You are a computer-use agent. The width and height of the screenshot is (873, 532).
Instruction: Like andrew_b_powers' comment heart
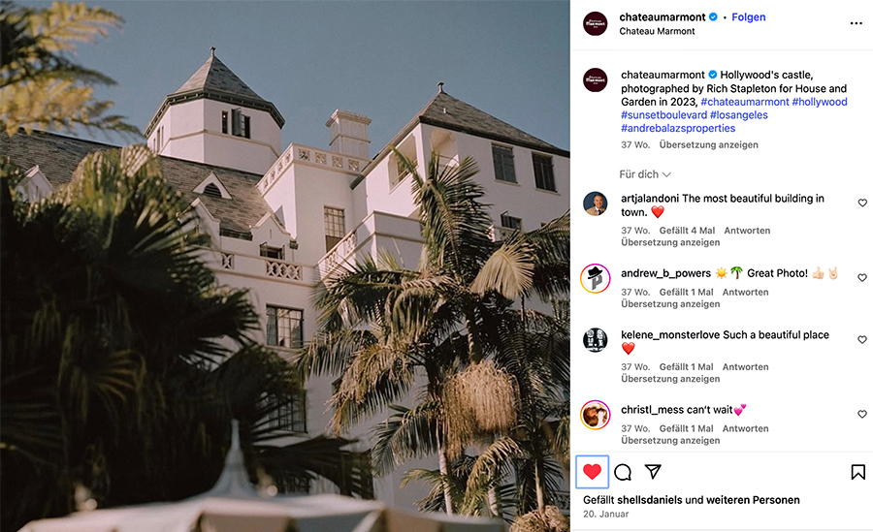coord(862,278)
